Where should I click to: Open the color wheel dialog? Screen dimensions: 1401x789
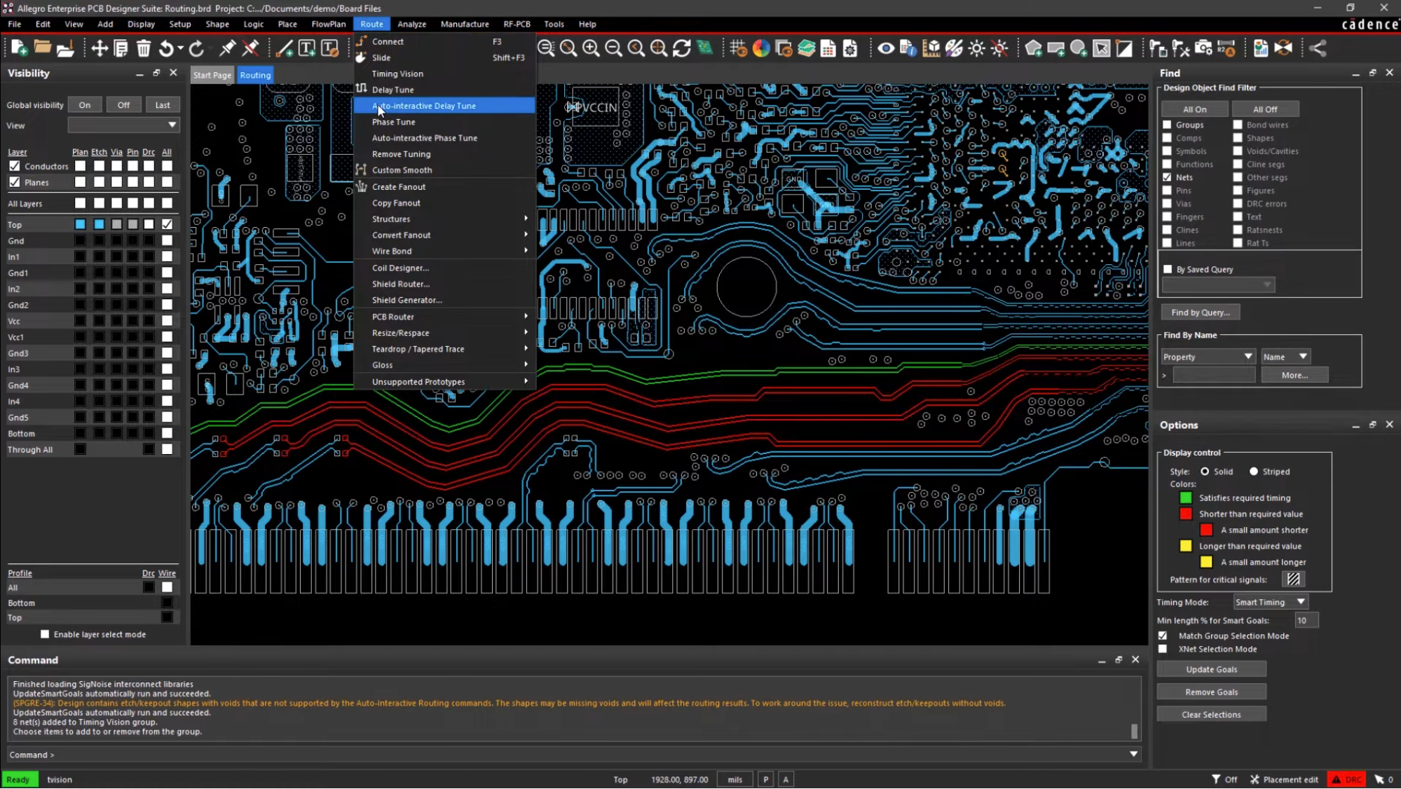[x=761, y=48]
